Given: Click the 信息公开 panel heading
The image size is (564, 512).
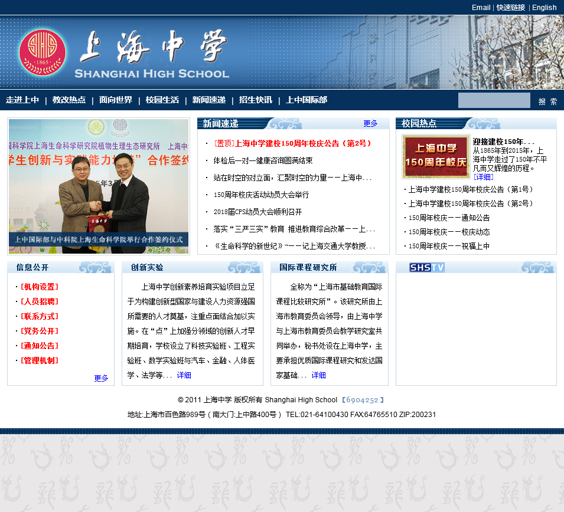Looking at the screenshot, I should pyautogui.click(x=32, y=267).
